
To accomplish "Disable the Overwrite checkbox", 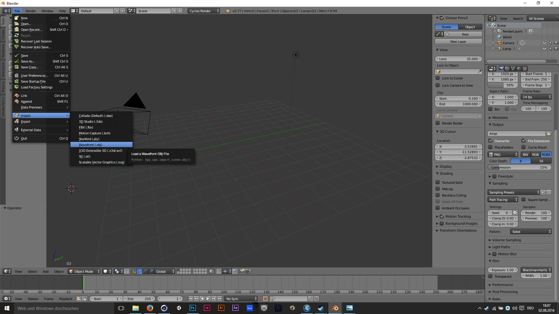I will [x=491, y=141].
